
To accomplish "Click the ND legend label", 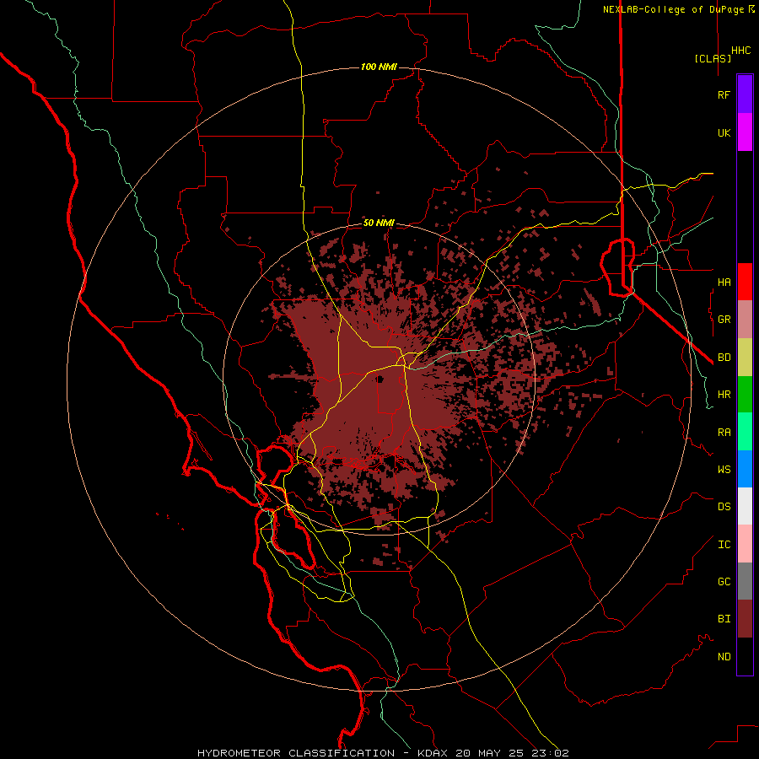I will click(x=724, y=657).
